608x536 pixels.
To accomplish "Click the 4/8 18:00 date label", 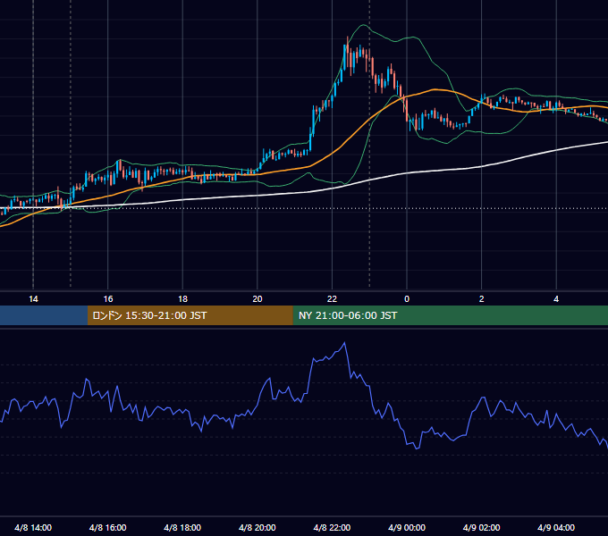I will click(x=182, y=527).
